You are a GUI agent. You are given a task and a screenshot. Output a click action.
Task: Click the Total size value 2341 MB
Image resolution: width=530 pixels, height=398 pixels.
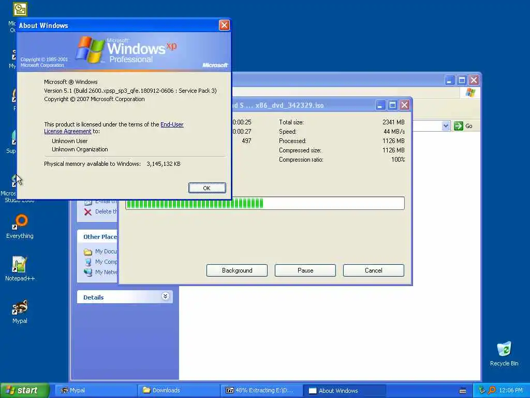click(393, 122)
